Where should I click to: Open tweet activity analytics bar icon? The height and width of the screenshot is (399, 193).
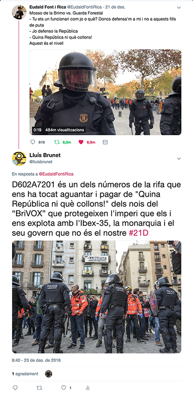[88, 388]
